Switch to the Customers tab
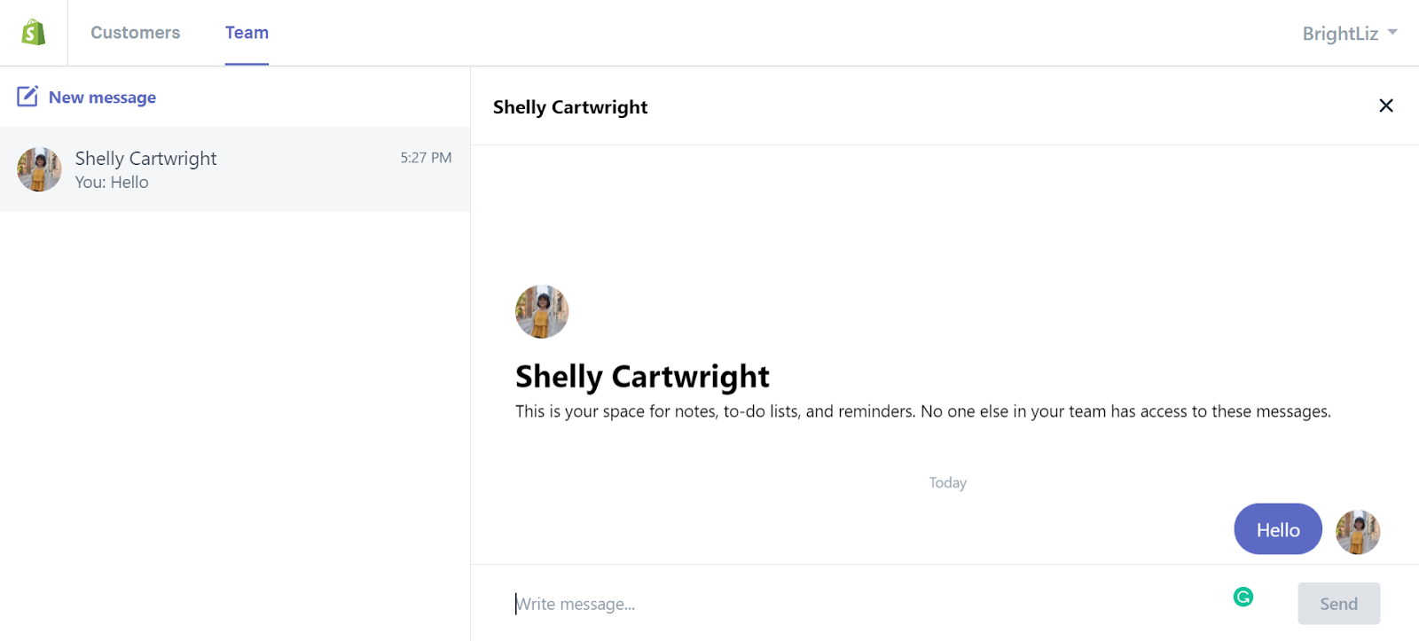 coord(135,33)
